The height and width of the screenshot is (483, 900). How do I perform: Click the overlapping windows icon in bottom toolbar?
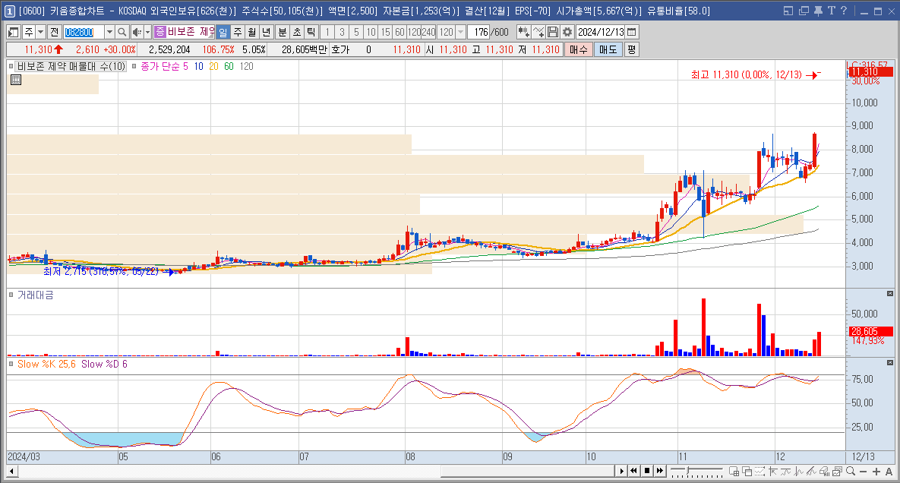point(747,472)
